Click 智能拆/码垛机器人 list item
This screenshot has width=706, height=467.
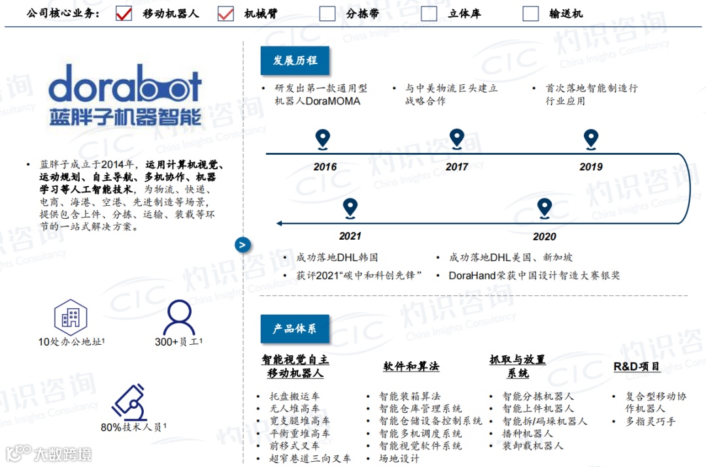[x=545, y=421]
